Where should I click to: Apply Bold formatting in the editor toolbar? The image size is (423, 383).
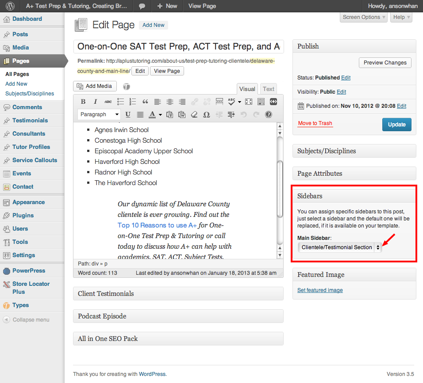pos(83,102)
